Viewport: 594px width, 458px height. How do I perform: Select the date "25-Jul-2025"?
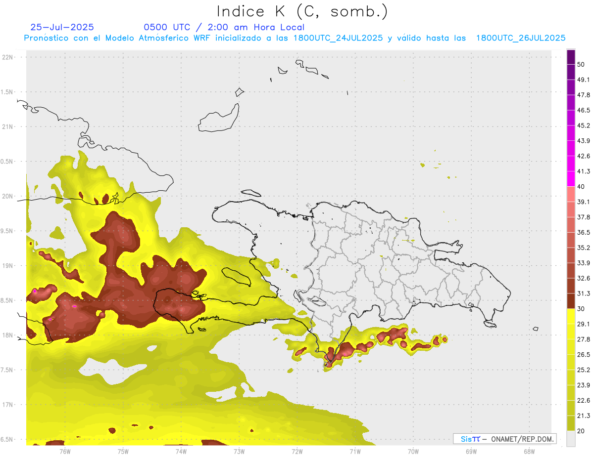[x=62, y=27]
